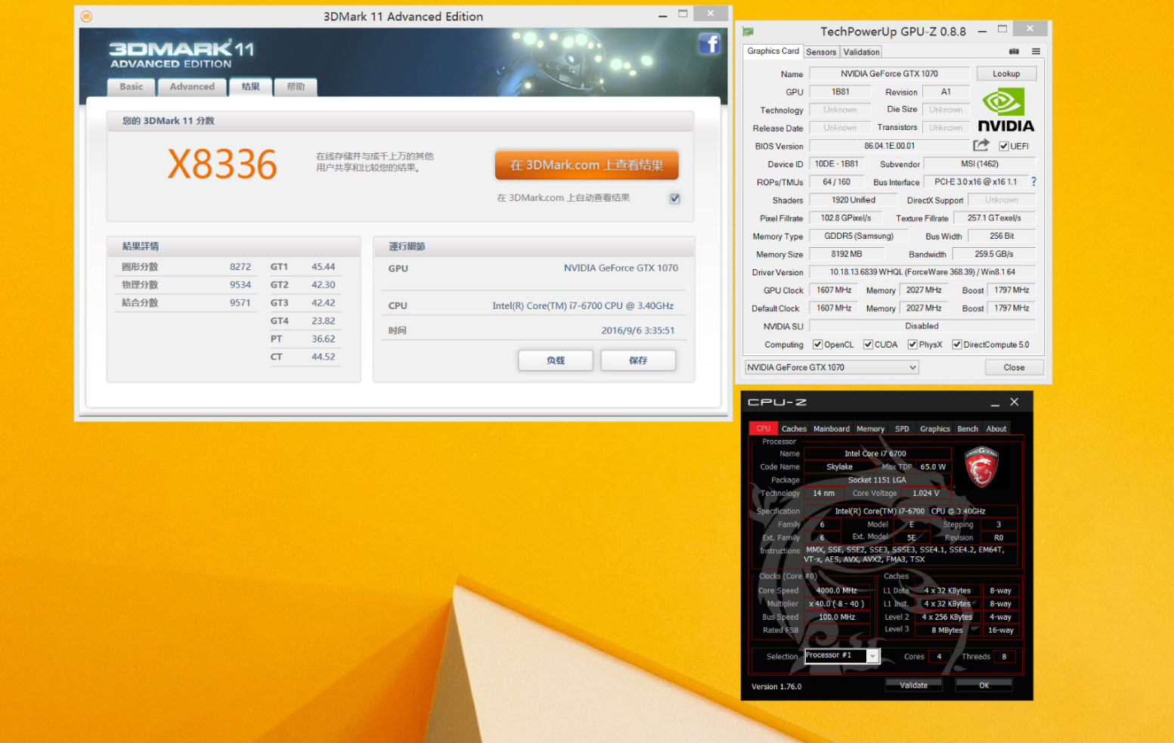This screenshot has width=1174, height=743.
Task: Click the BIOS Version field
Action: (x=889, y=146)
